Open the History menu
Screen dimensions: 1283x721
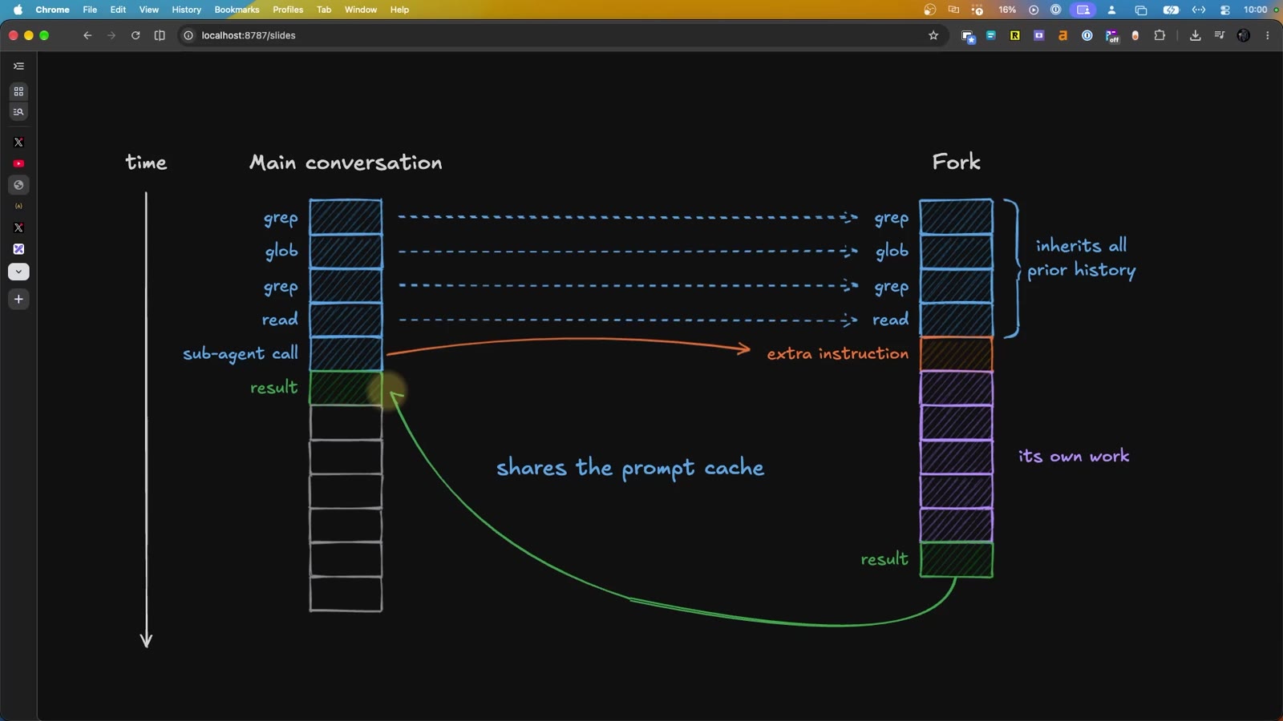[186, 10]
